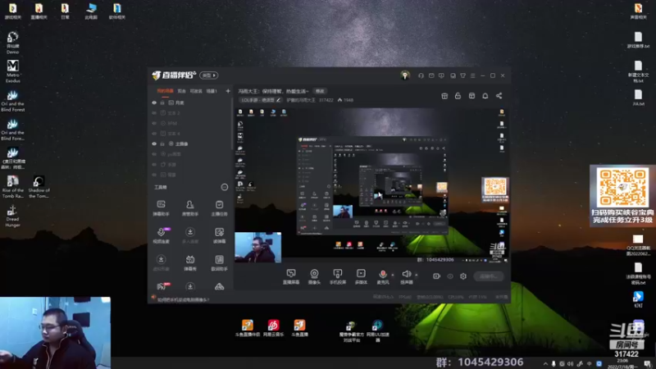Click the headset customer service icon

[x=421, y=75]
